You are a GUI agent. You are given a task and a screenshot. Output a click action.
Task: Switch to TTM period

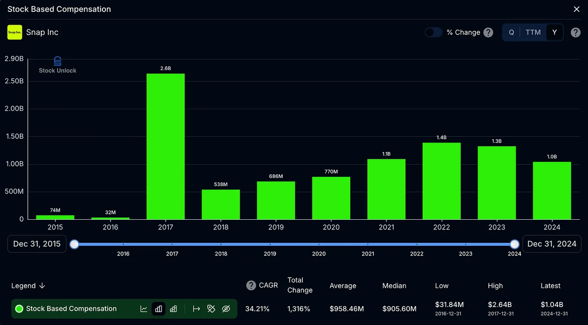(533, 32)
